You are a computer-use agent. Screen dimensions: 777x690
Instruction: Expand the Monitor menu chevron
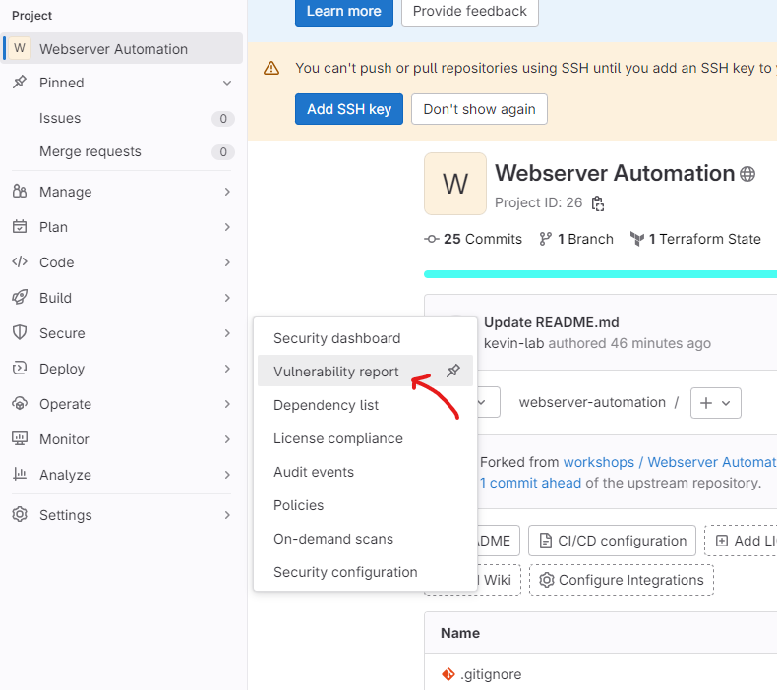coord(227,439)
